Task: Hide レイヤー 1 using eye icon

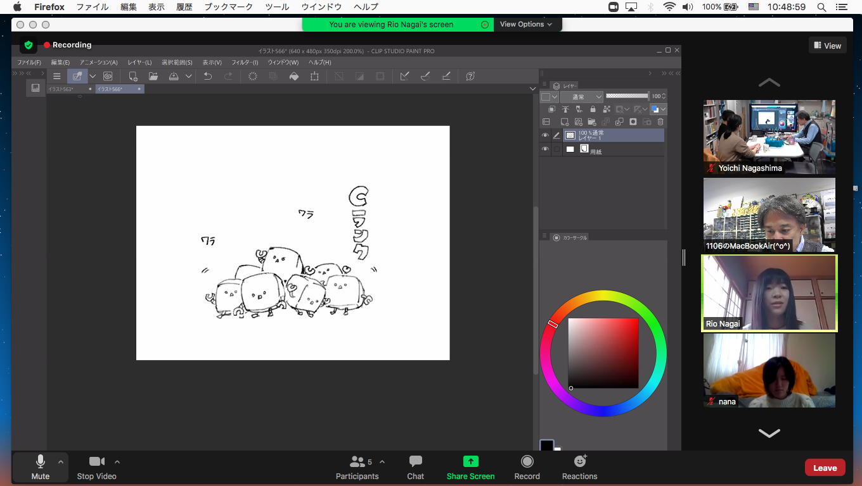Action: [x=545, y=135]
